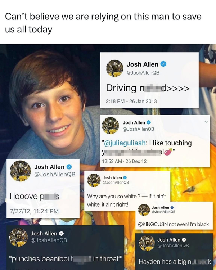Click the verified badge in the 2013 tweet

tap(163, 64)
